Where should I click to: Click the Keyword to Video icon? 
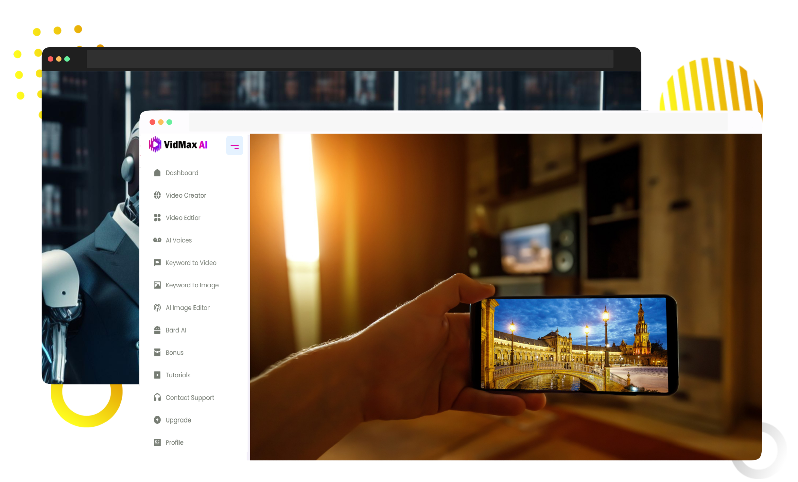click(x=157, y=263)
